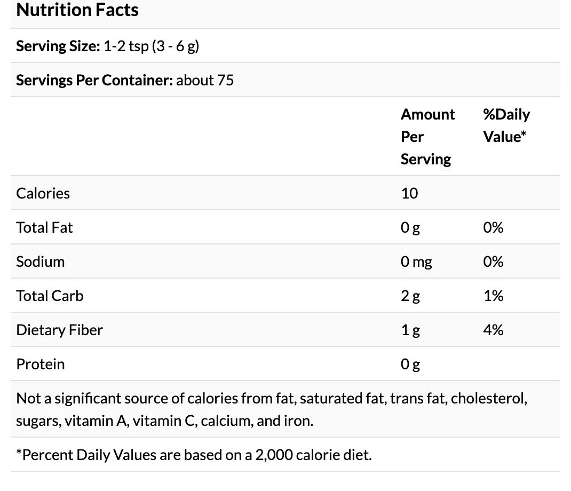
Task: Click the Percent Daily Values footnote
Action: (194, 455)
